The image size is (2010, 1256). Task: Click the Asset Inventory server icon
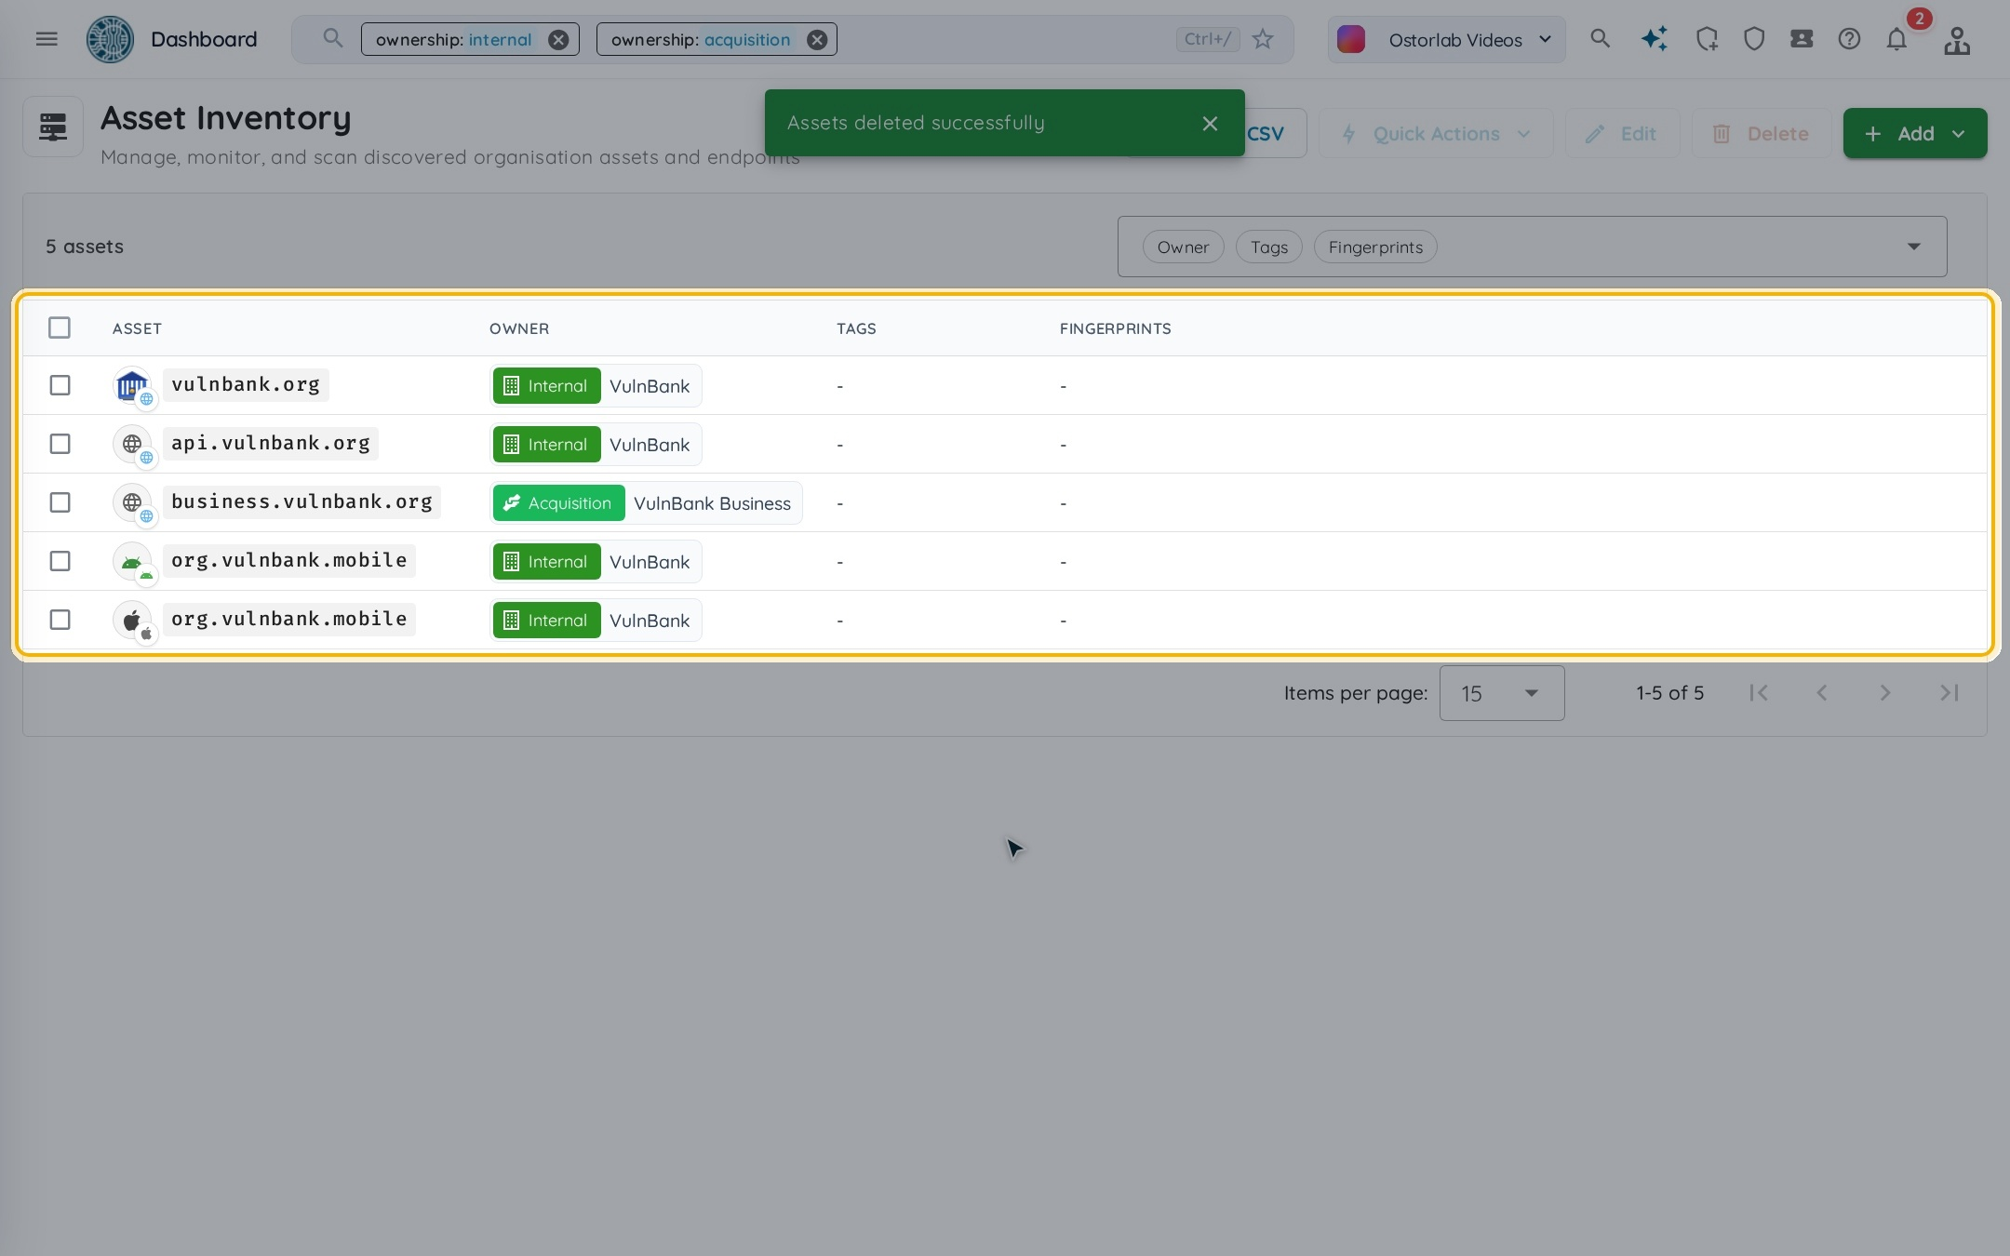53,127
